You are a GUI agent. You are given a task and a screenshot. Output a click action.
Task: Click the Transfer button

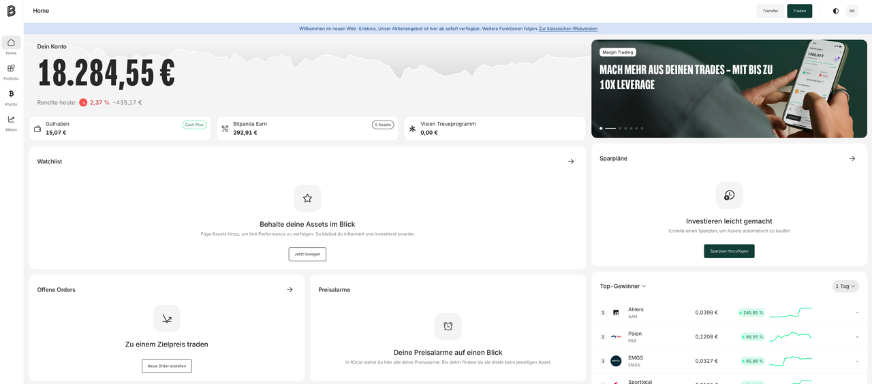click(770, 11)
